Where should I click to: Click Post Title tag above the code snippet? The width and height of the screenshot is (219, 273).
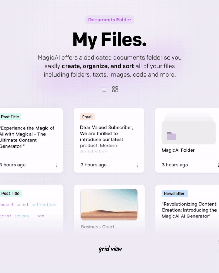10,194
